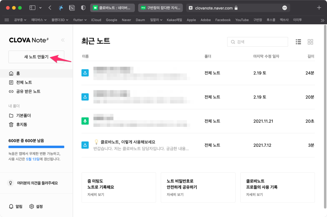The width and height of the screenshot is (327, 217).
Task: Click the Notion web clipper extension icon
Action: point(72,8)
